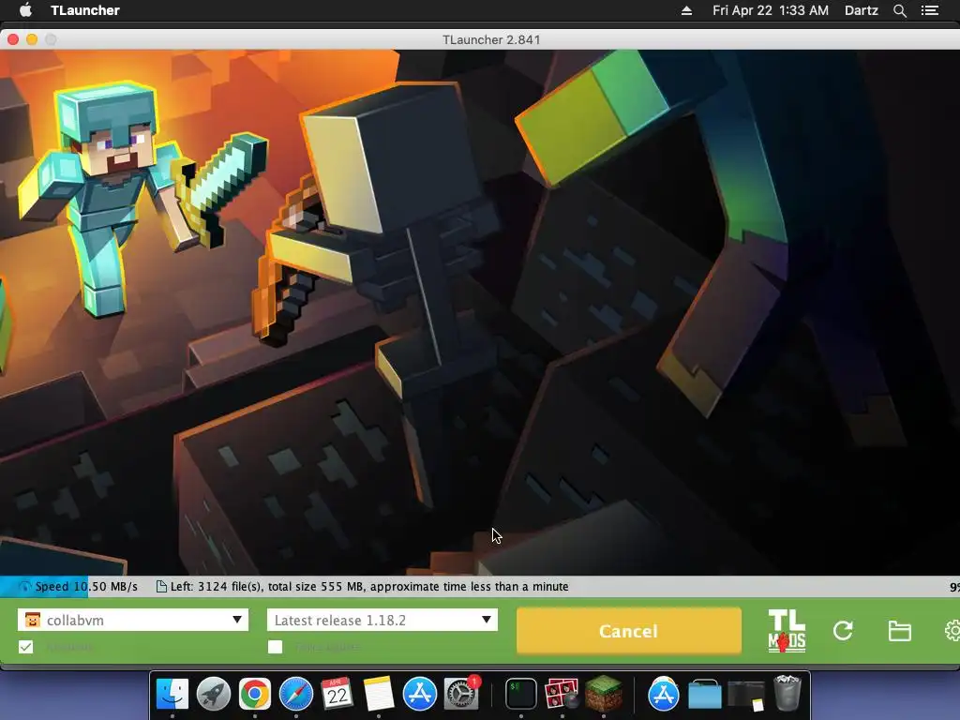Click the eject icon in menu bar
The height and width of the screenshot is (720, 960).
pyautogui.click(x=686, y=10)
